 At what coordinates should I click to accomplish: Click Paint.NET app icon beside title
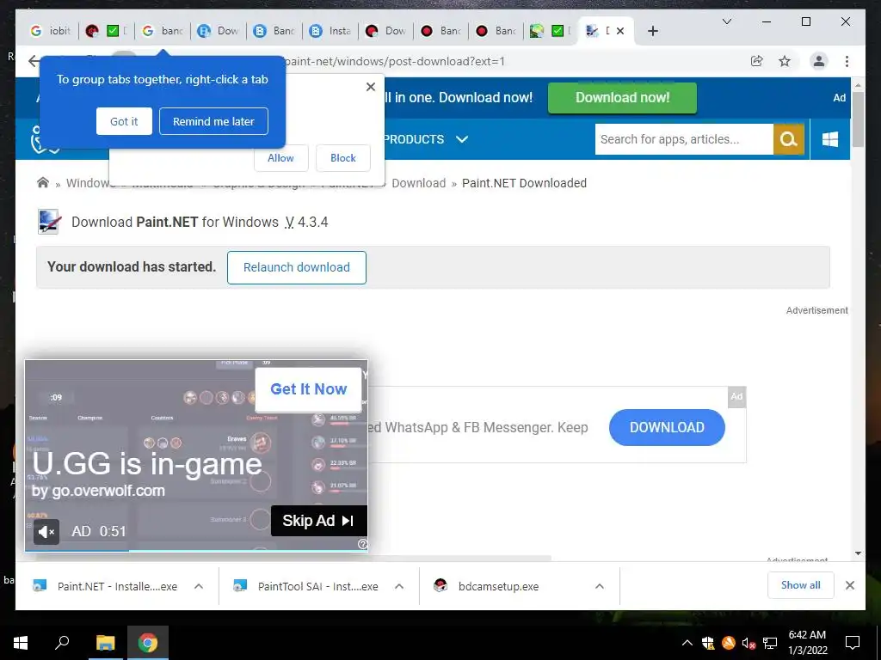(x=49, y=222)
